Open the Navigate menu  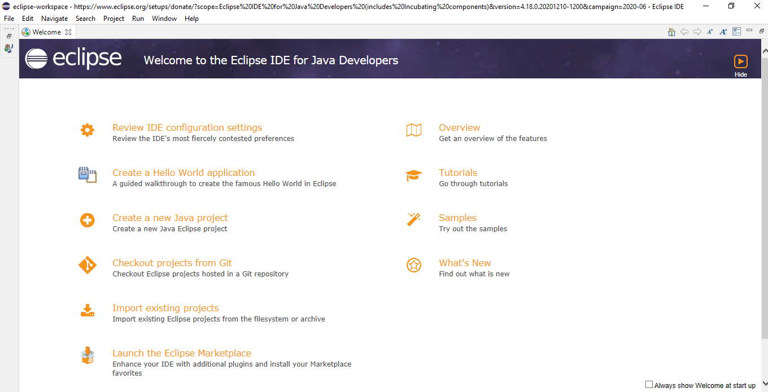pos(54,19)
